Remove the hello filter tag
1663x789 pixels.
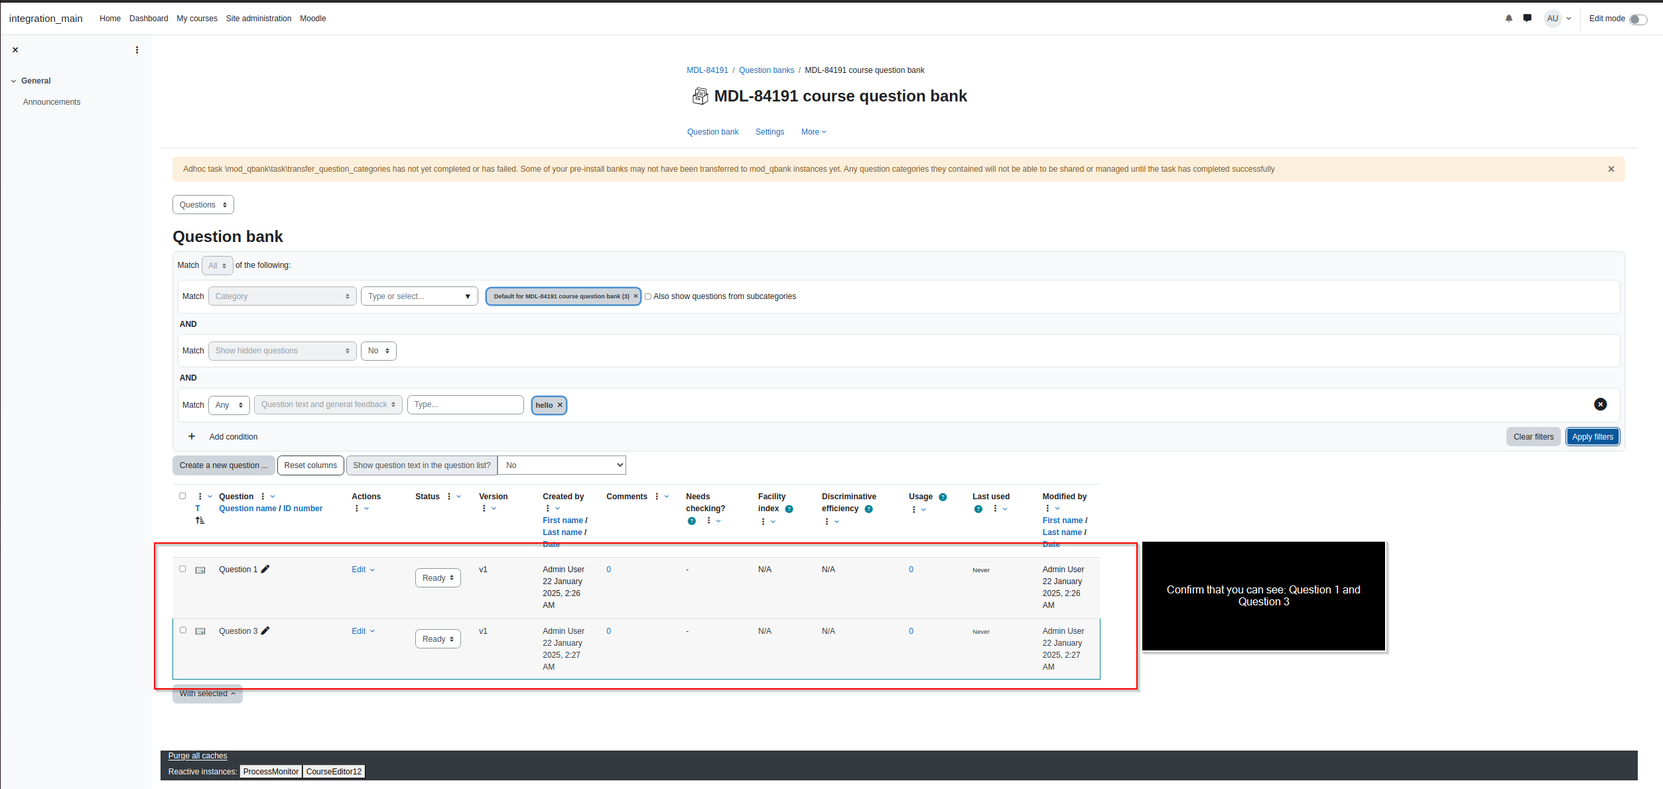coord(560,405)
